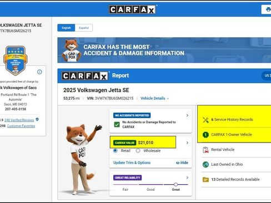
Task: Click the US button in report header
Action: pos(266,75)
